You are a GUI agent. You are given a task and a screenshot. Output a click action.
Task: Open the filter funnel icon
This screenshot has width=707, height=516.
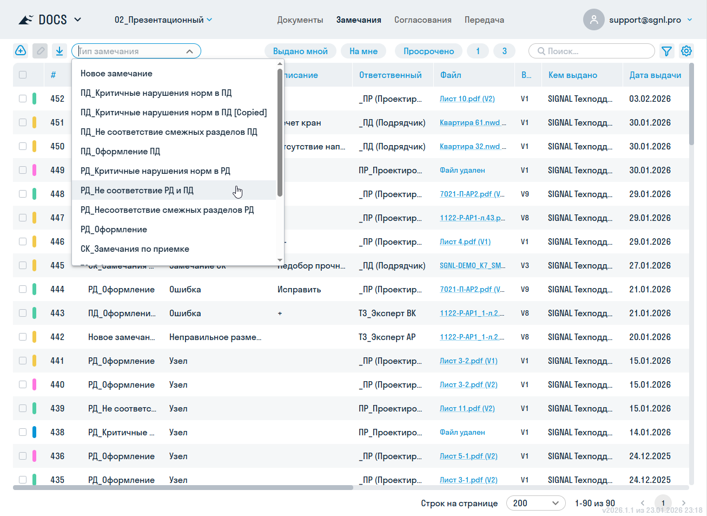click(667, 51)
